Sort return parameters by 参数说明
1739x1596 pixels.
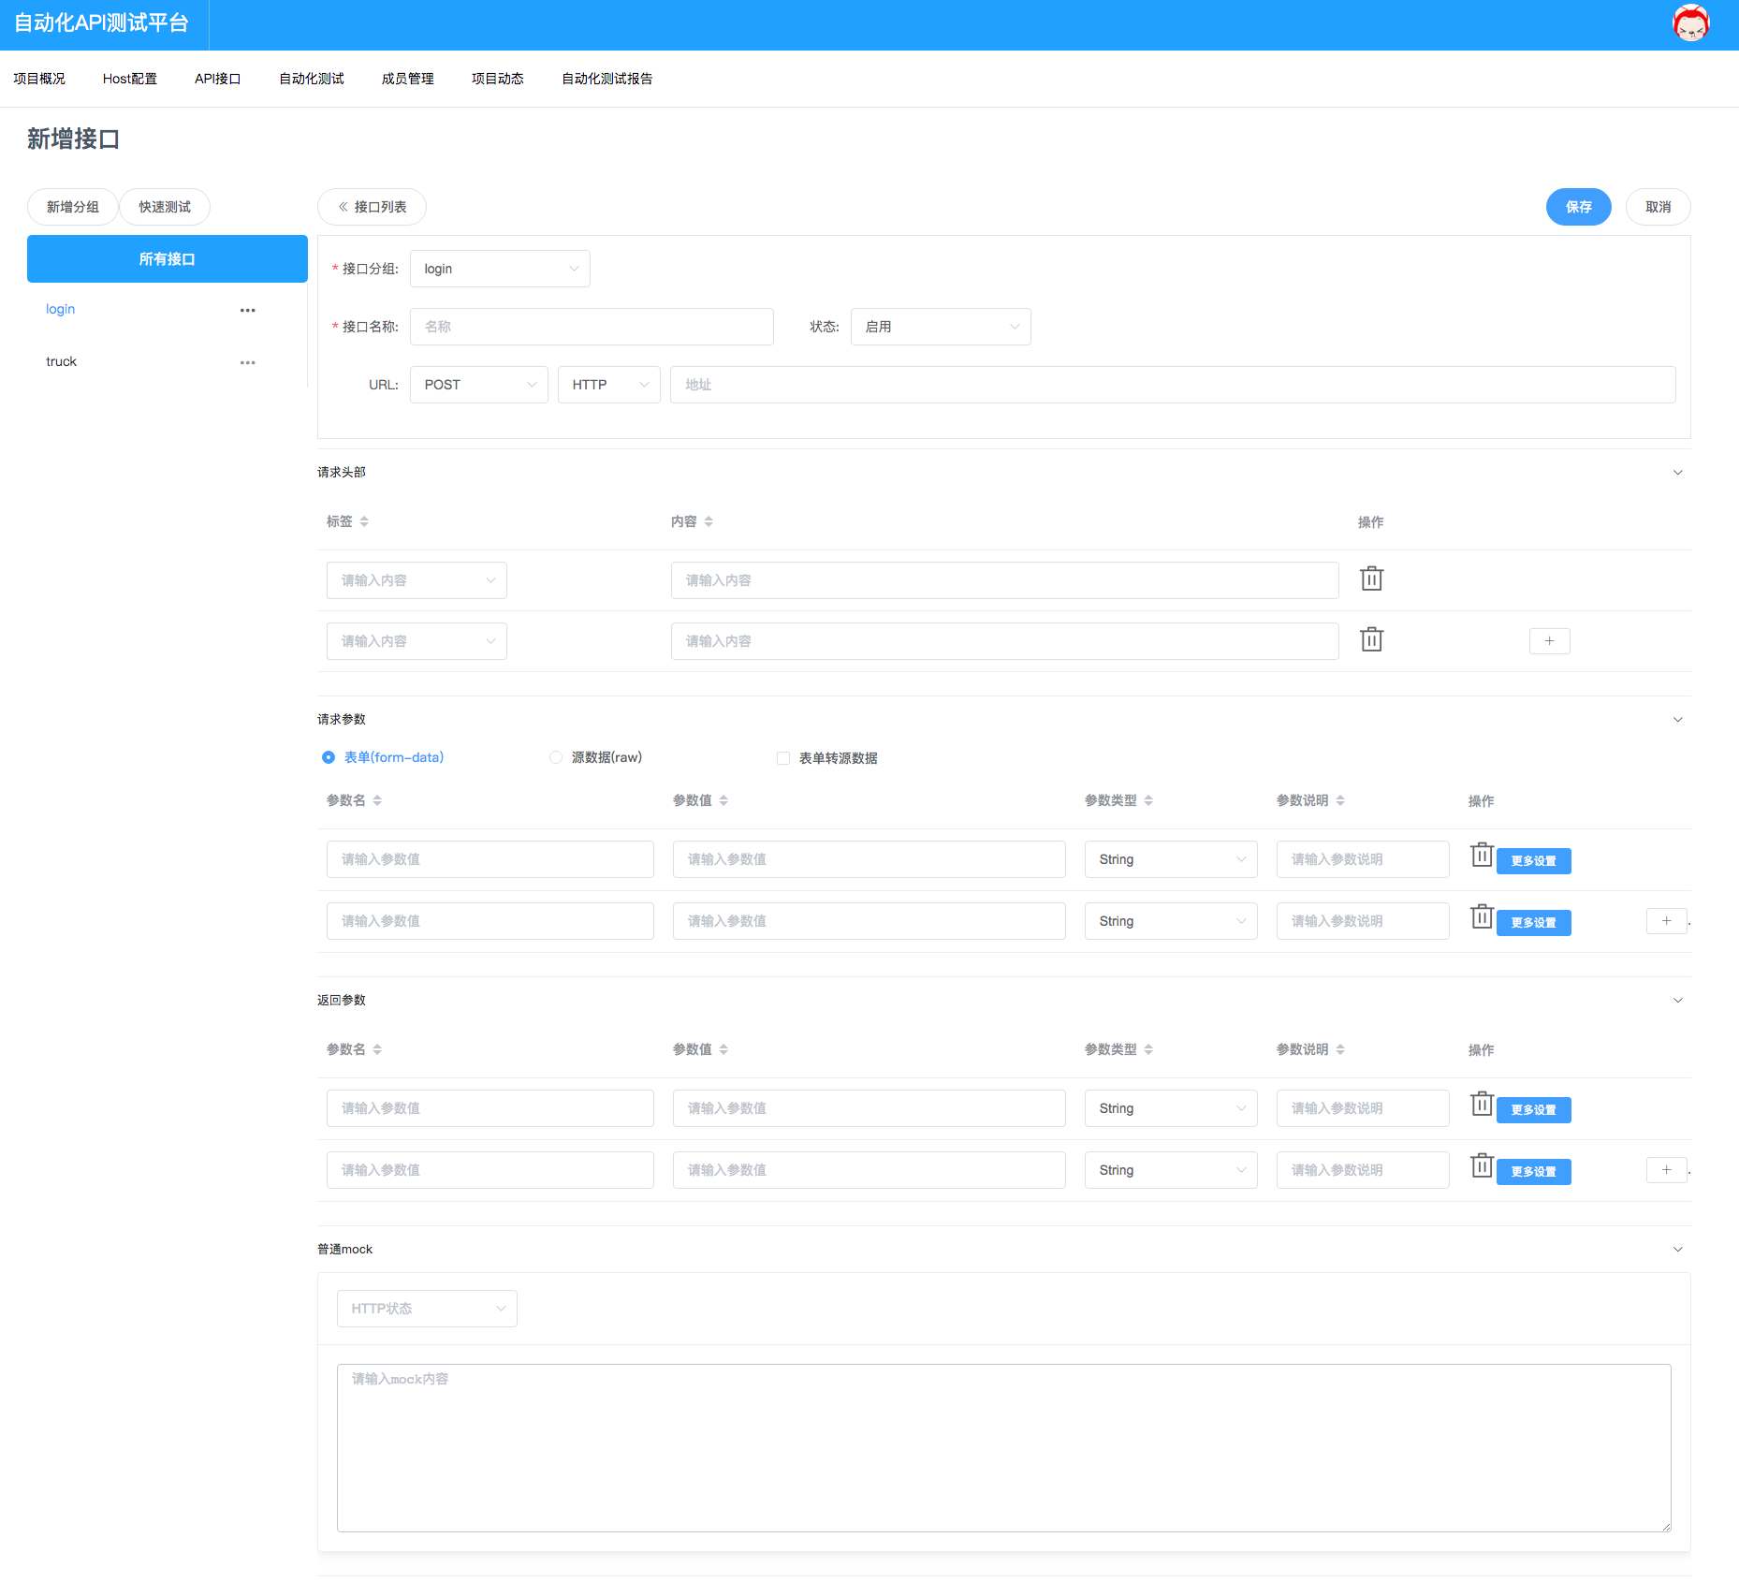click(1340, 1049)
